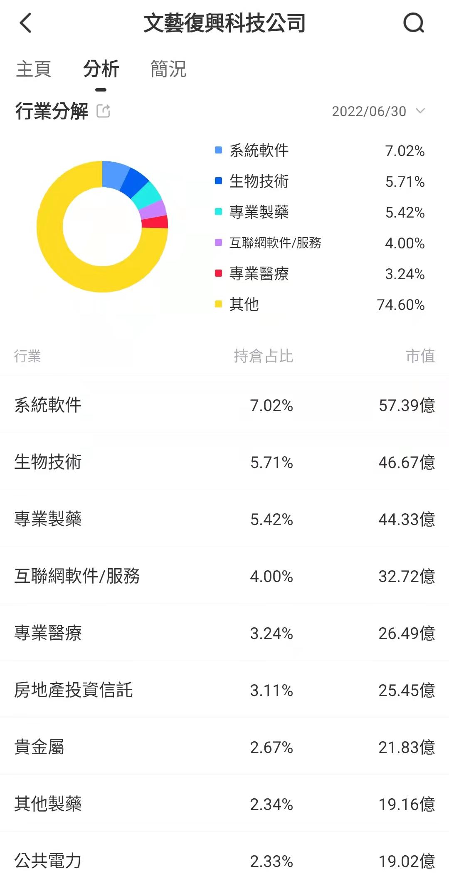Screen dimensions: 449x884
Task: Select the dark blue 生物技術 legend marker
Action: point(218,181)
